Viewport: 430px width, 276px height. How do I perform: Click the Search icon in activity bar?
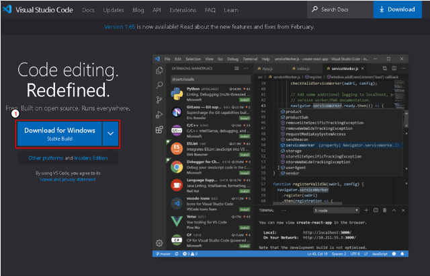click(159, 85)
